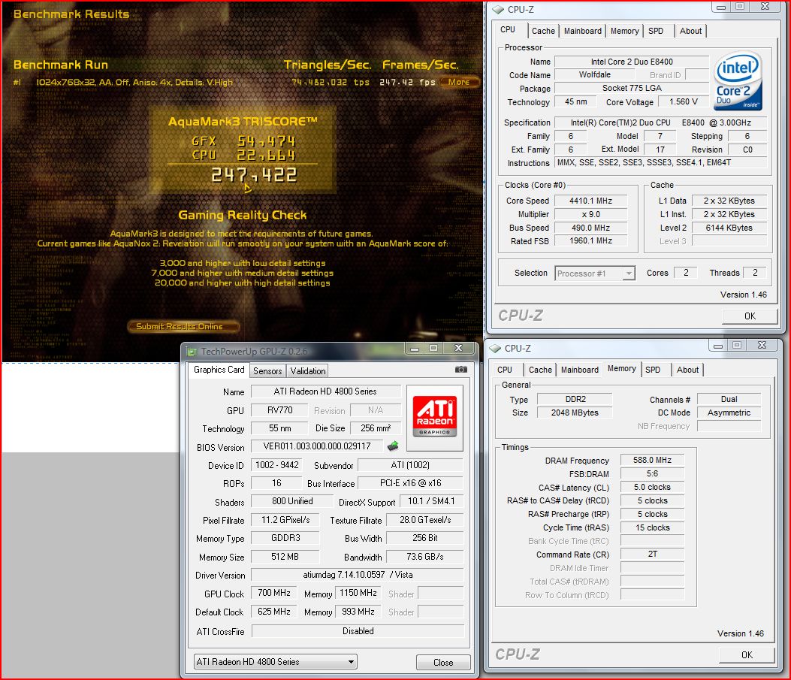Image resolution: width=791 pixels, height=680 pixels.
Task: Click the upper CPU-Z window title icon
Action: pyautogui.click(x=498, y=10)
